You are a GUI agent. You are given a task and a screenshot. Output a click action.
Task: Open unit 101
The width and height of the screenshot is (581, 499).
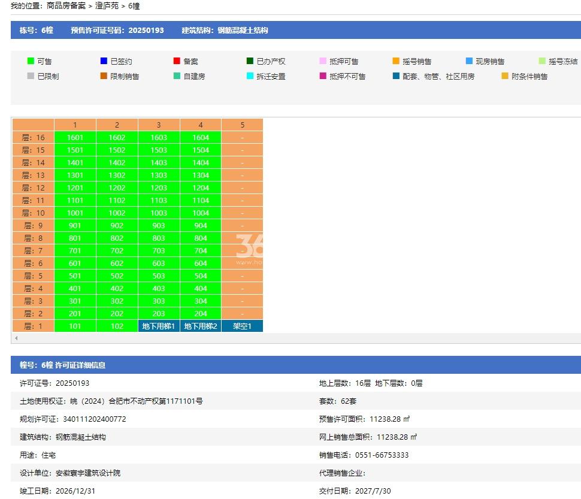click(75, 326)
